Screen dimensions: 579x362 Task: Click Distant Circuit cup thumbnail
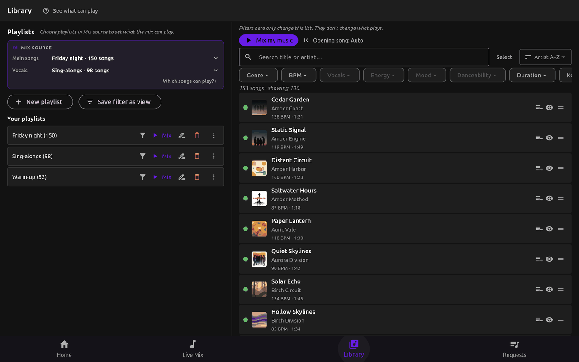coord(259,168)
